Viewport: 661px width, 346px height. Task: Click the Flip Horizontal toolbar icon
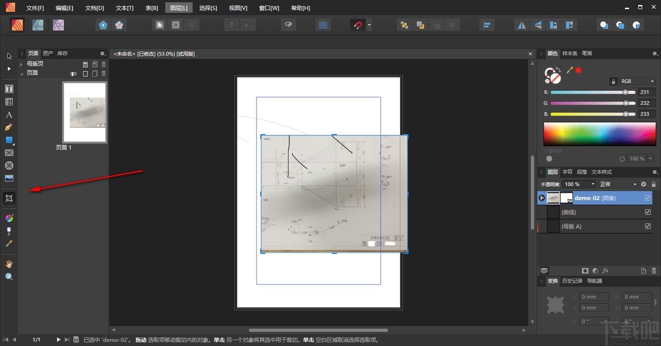tap(521, 25)
